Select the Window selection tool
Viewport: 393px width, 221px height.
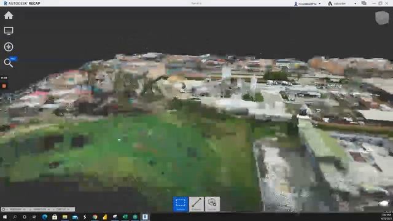181,204
